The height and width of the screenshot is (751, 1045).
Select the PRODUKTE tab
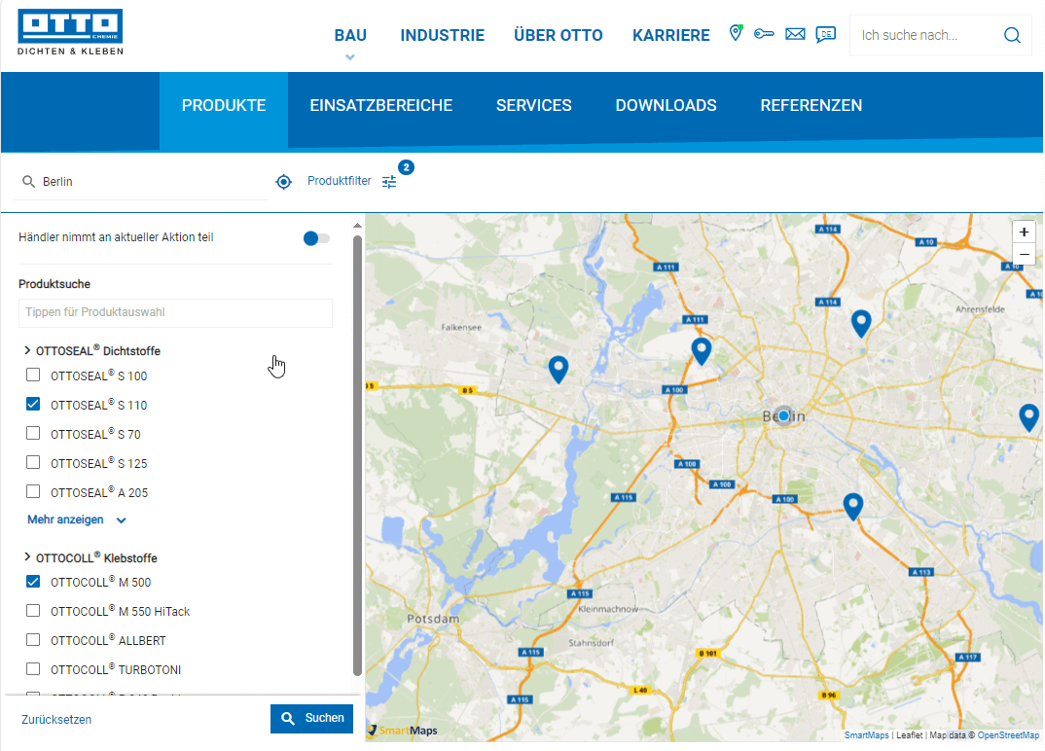pyautogui.click(x=224, y=106)
